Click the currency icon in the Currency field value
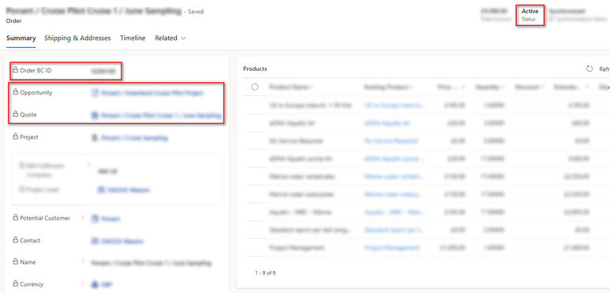Viewport: 610px width, 293px height. tap(95, 284)
